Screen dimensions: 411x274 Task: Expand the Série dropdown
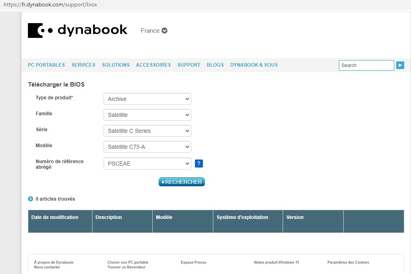147,131
